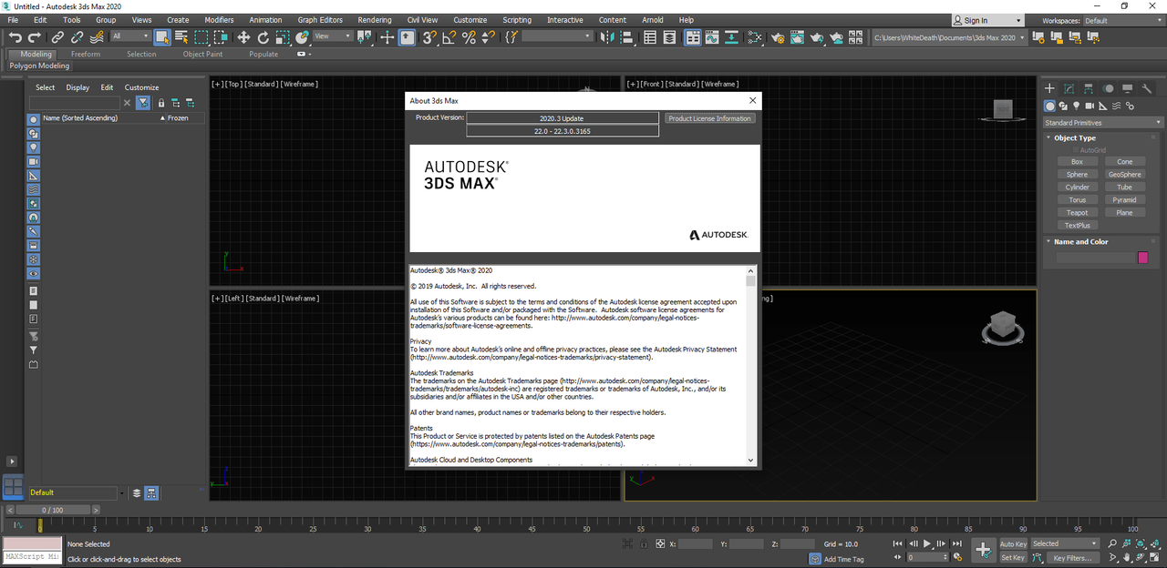Click the GeoSphere object type button

click(x=1124, y=174)
